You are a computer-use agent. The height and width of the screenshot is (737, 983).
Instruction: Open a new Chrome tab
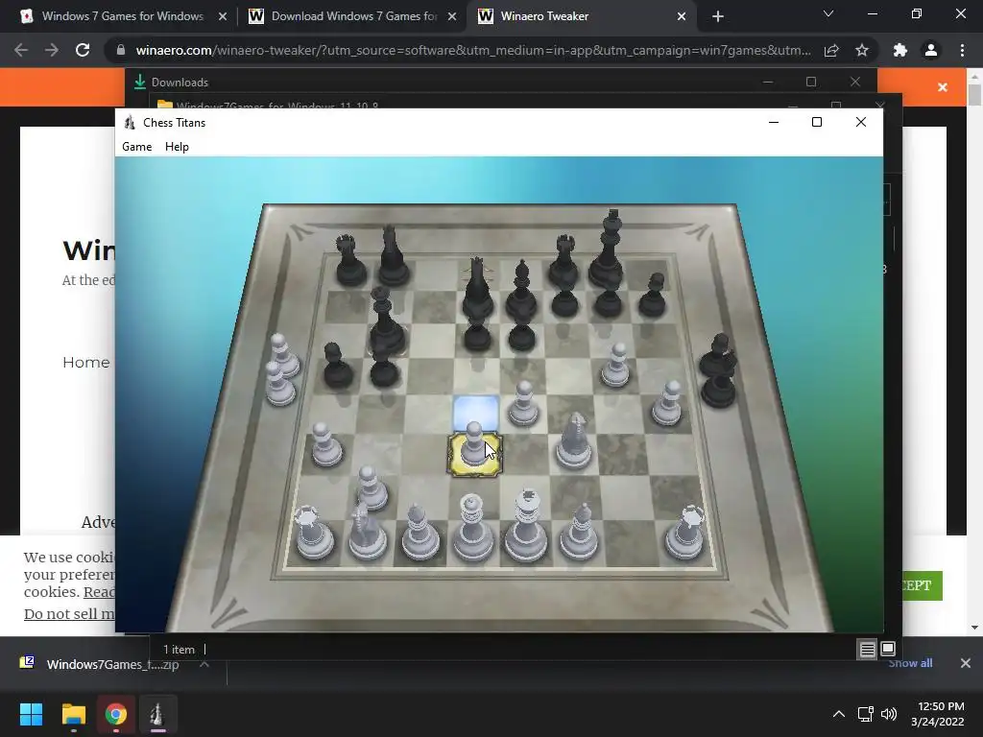(718, 16)
